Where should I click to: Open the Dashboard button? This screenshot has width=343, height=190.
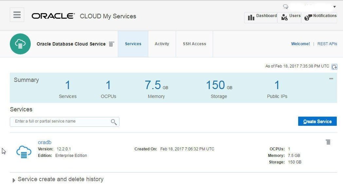coord(261,17)
